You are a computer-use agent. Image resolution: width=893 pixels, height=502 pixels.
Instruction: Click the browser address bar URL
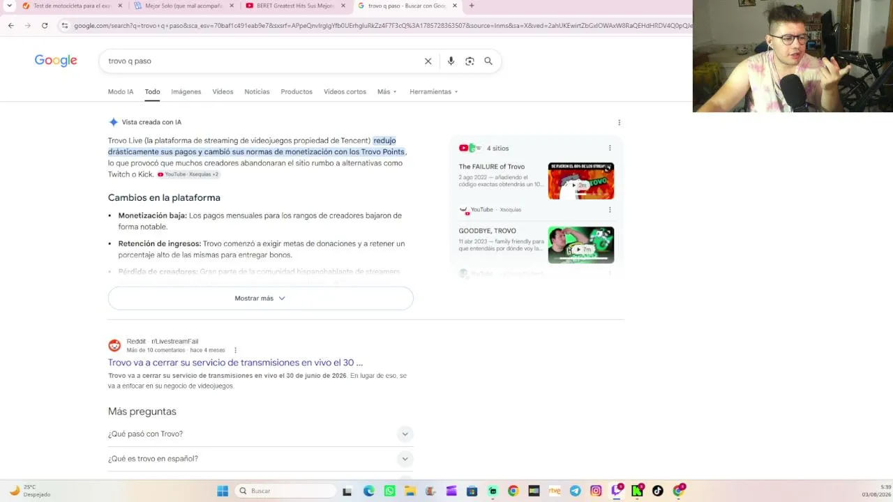pyautogui.click(x=382, y=26)
